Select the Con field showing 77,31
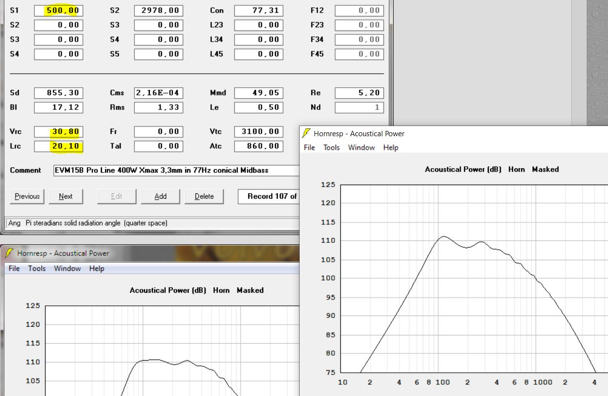 click(258, 11)
